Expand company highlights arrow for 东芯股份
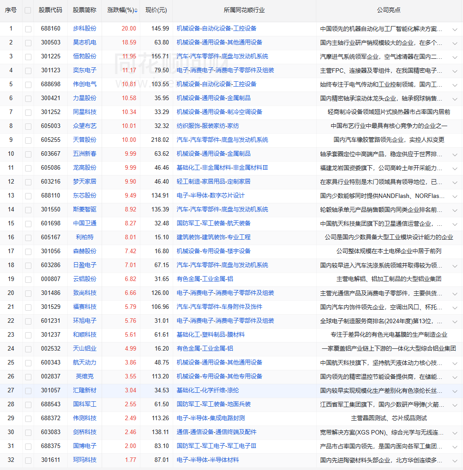 455,196
